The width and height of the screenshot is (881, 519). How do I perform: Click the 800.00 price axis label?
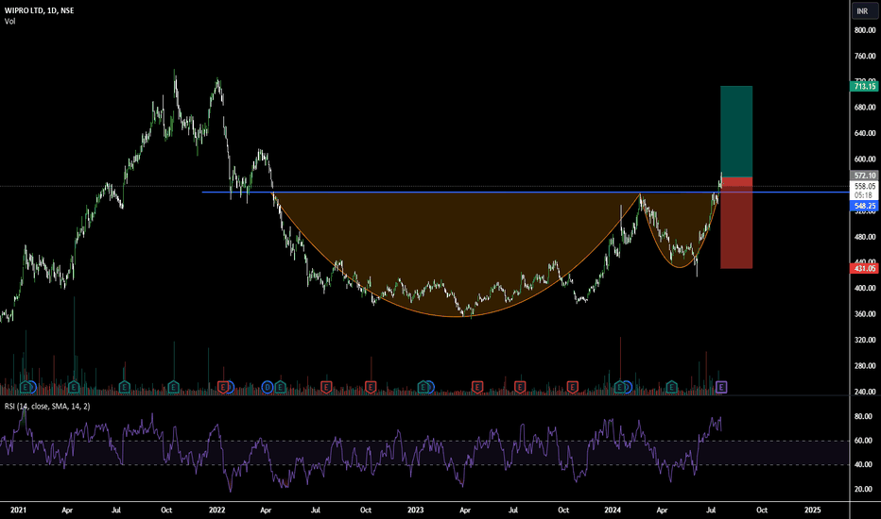[x=865, y=30]
